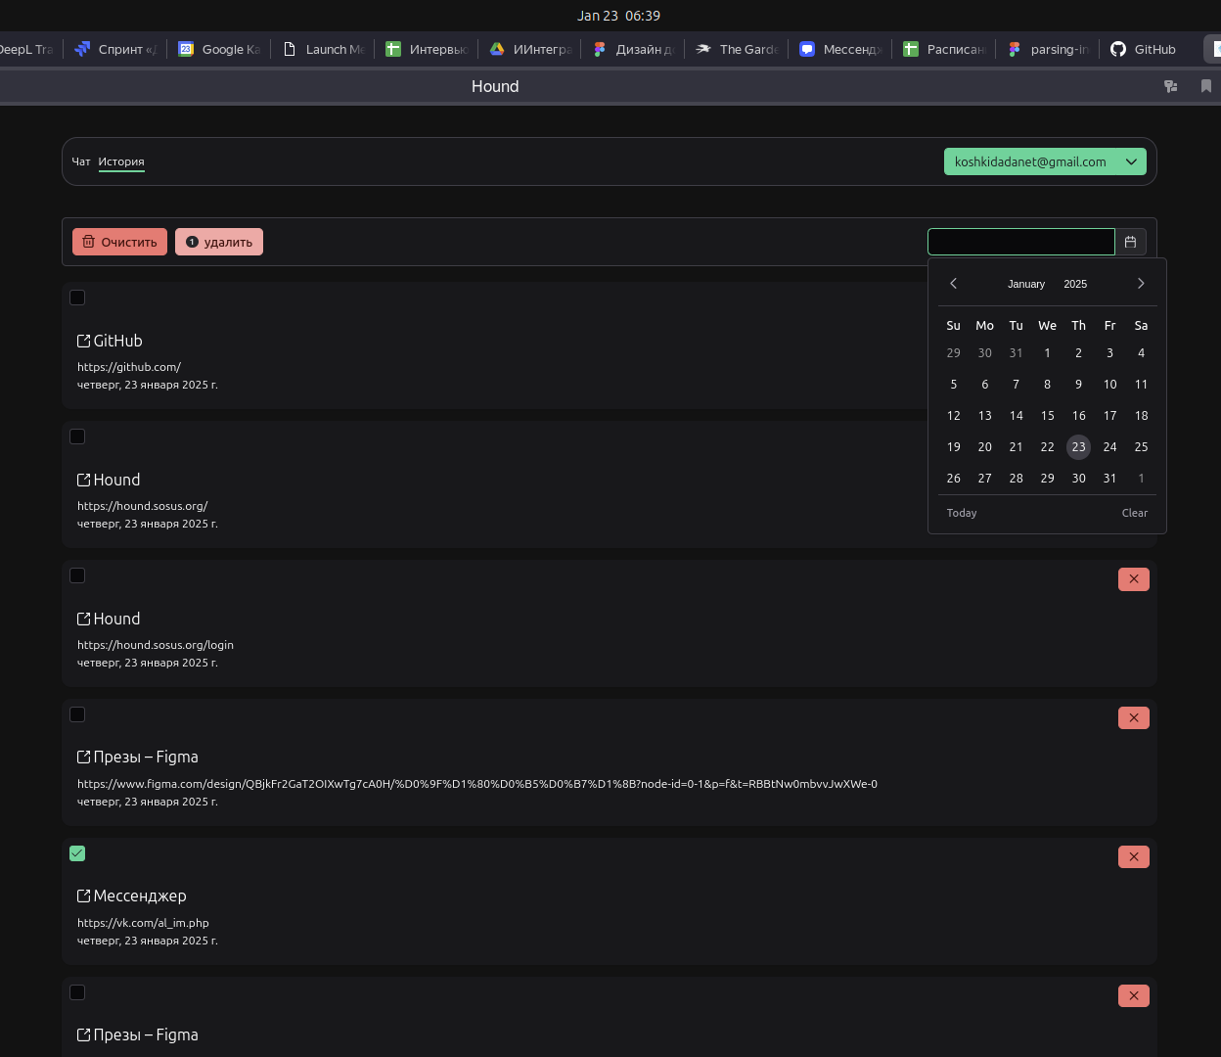Open external link icon for hound.sosus.org/
The height and width of the screenshot is (1057, 1221).
[84, 480]
